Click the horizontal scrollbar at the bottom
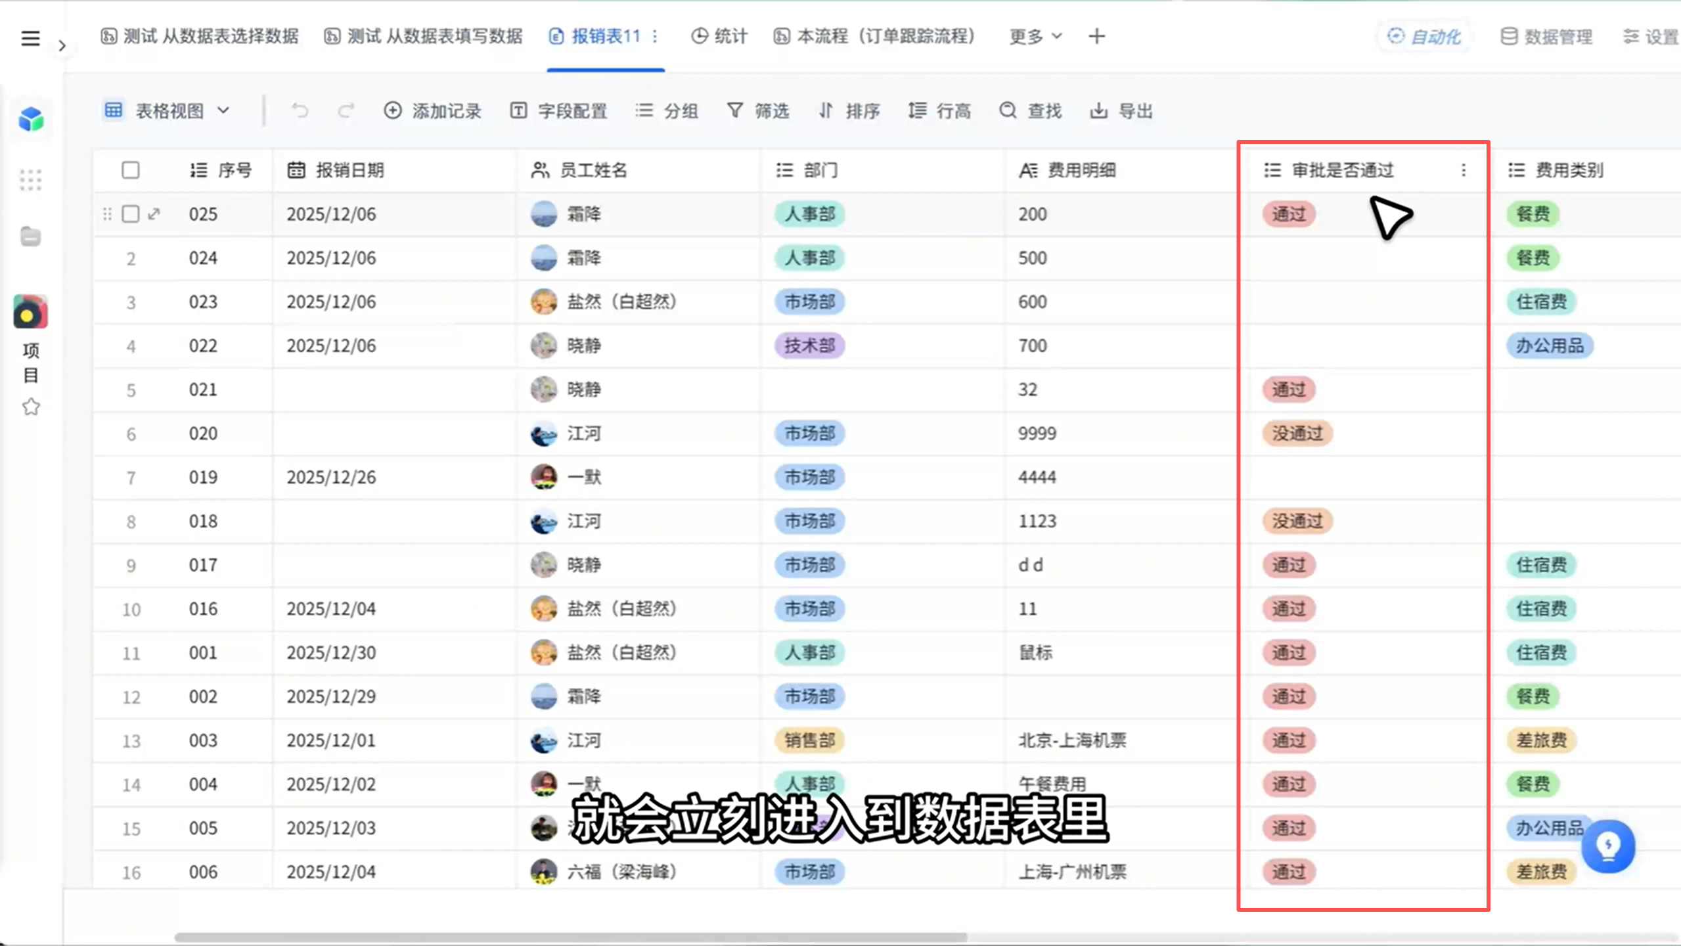1681x946 pixels. [x=570, y=937]
